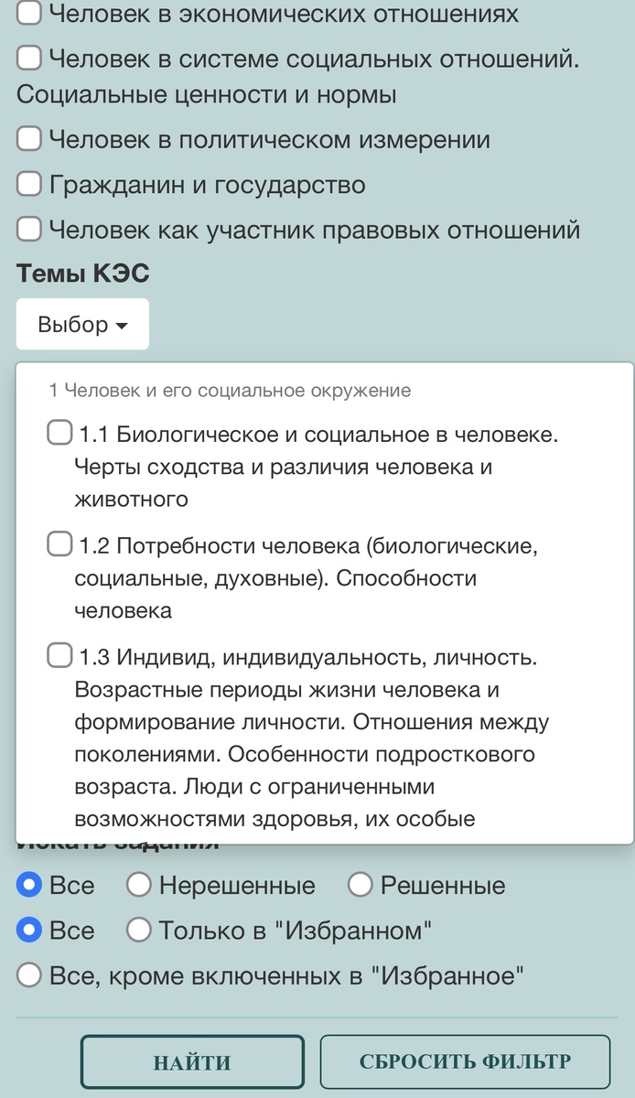Image resolution: width=635 pixels, height=1098 pixels.
Task: Check topic 1.3 "Индивид, индивидуальность, личность"
Action: point(59,654)
